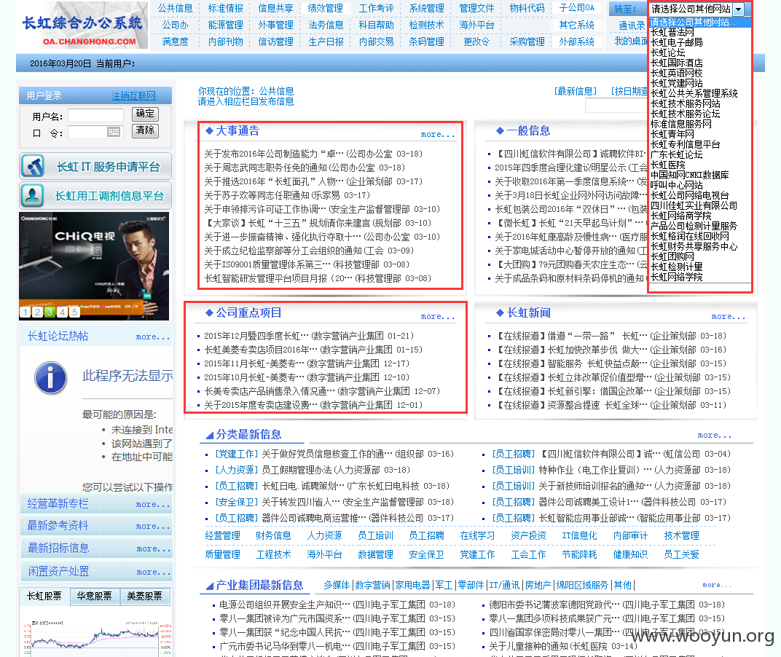Image resolution: width=781 pixels, height=657 pixels.
Task: Open more for 长虹新闻 section
Action: pyautogui.click(x=729, y=316)
